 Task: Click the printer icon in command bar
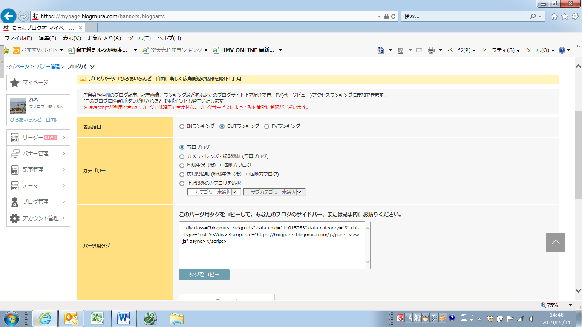point(431,50)
